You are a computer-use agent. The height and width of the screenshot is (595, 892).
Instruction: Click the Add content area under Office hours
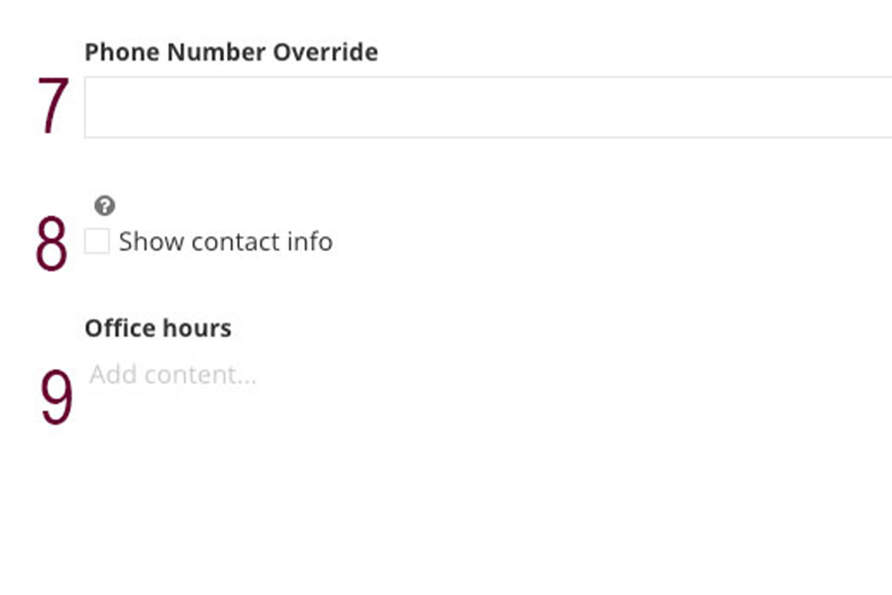tap(173, 375)
